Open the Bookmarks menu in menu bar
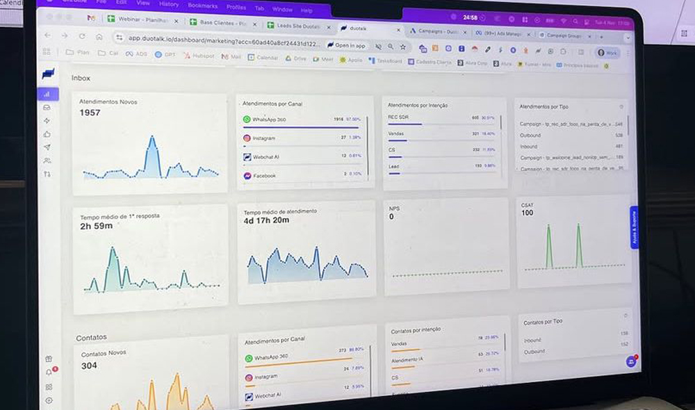This screenshot has height=410, width=695. pos(202,6)
